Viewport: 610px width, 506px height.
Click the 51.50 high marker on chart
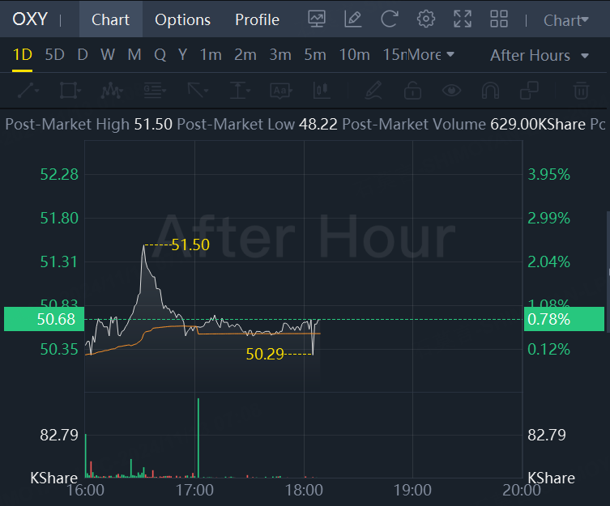[x=190, y=244]
